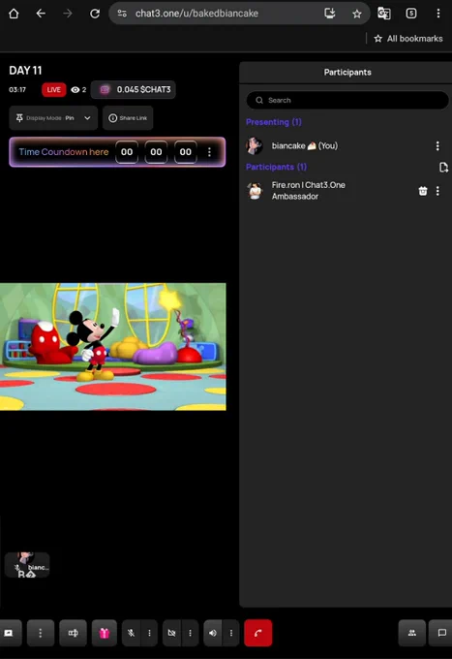This screenshot has height=659, width=452.
Task: Click the Participants (1) section header
Action: pos(276,167)
